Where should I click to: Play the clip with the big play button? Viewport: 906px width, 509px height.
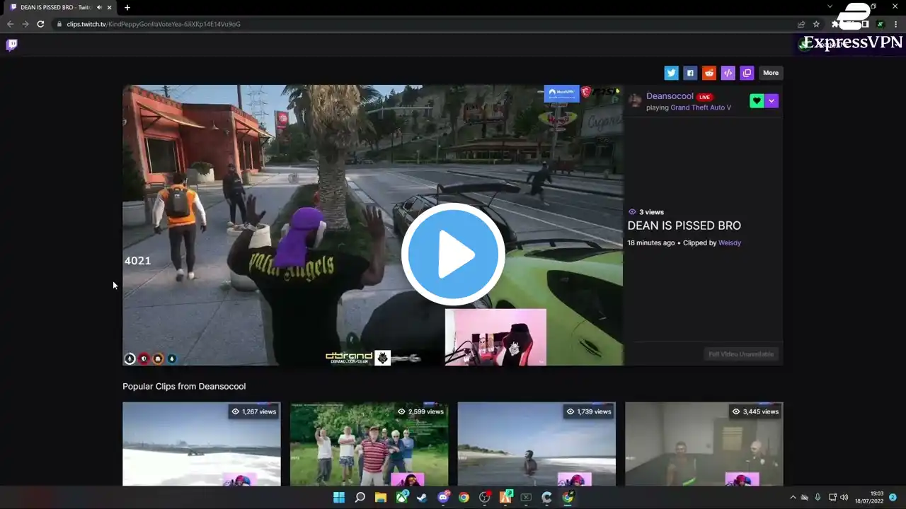[x=453, y=255]
